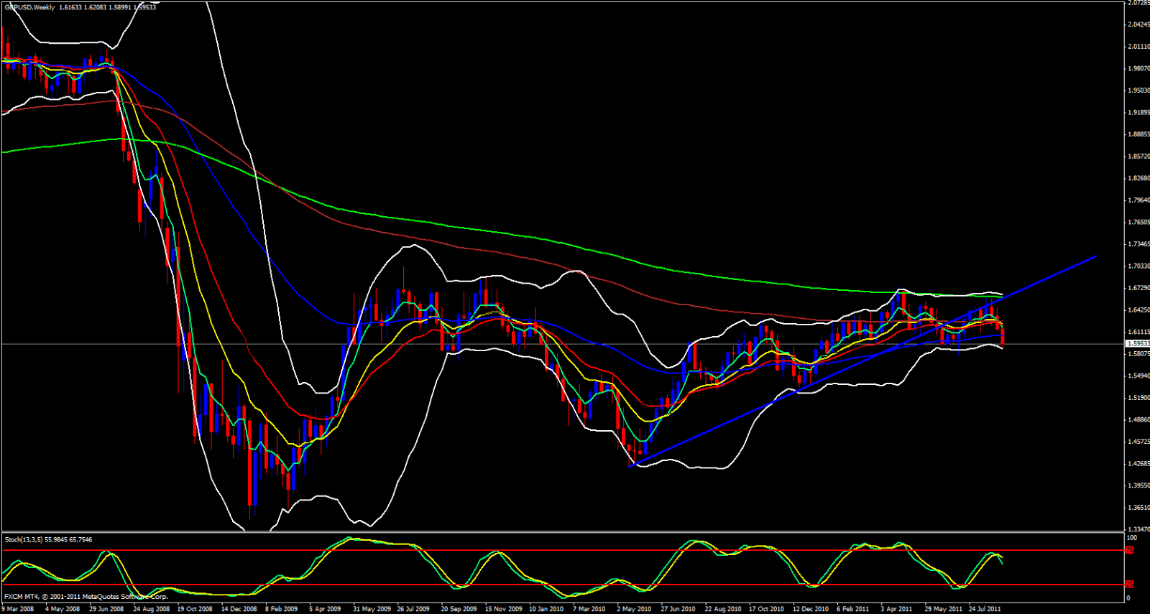Click the latest red weekly candle
Viewport: 1150px width, 614px height.
pyautogui.click(x=1003, y=333)
